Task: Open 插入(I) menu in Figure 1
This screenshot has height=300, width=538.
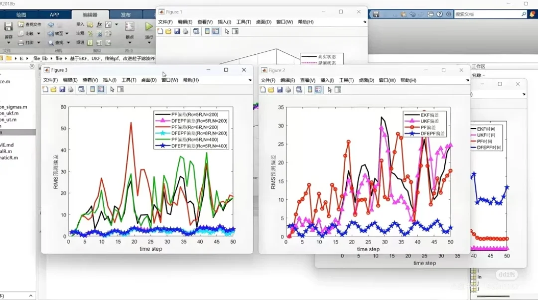Action: point(224,22)
